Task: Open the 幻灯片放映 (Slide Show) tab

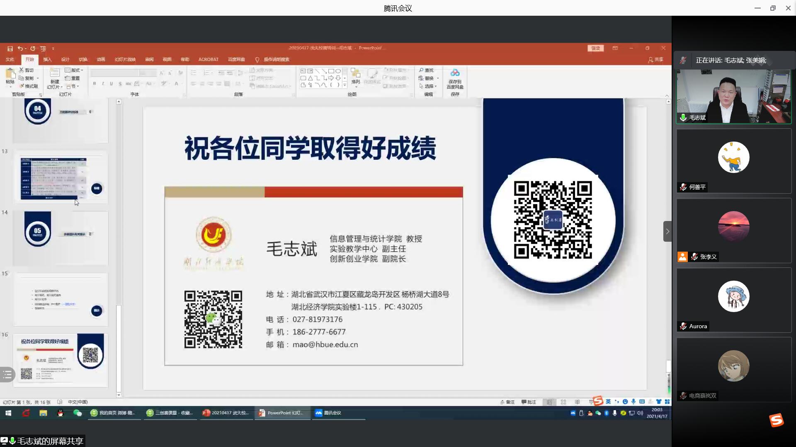Action: (125, 60)
